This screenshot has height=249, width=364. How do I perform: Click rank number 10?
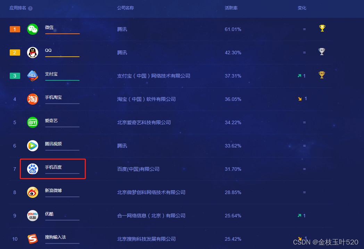point(15,239)
